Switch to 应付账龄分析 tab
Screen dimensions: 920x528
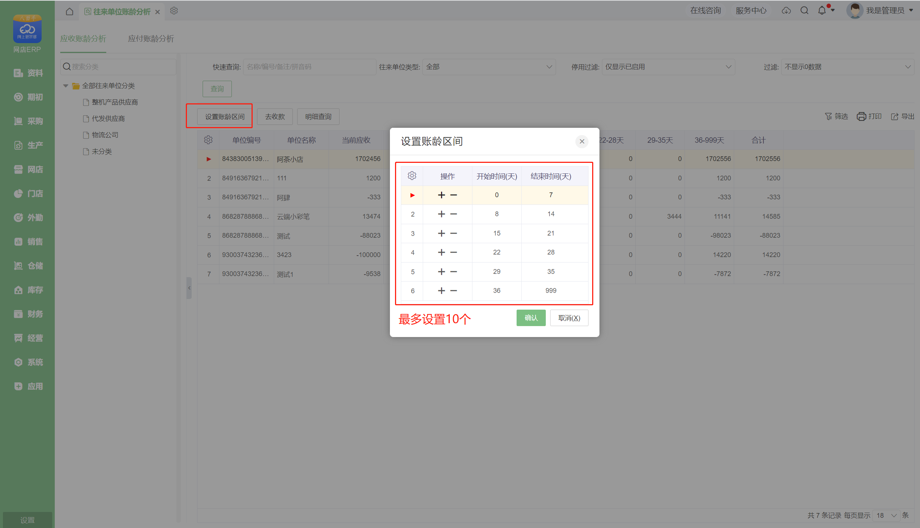(x=151, y=39)
